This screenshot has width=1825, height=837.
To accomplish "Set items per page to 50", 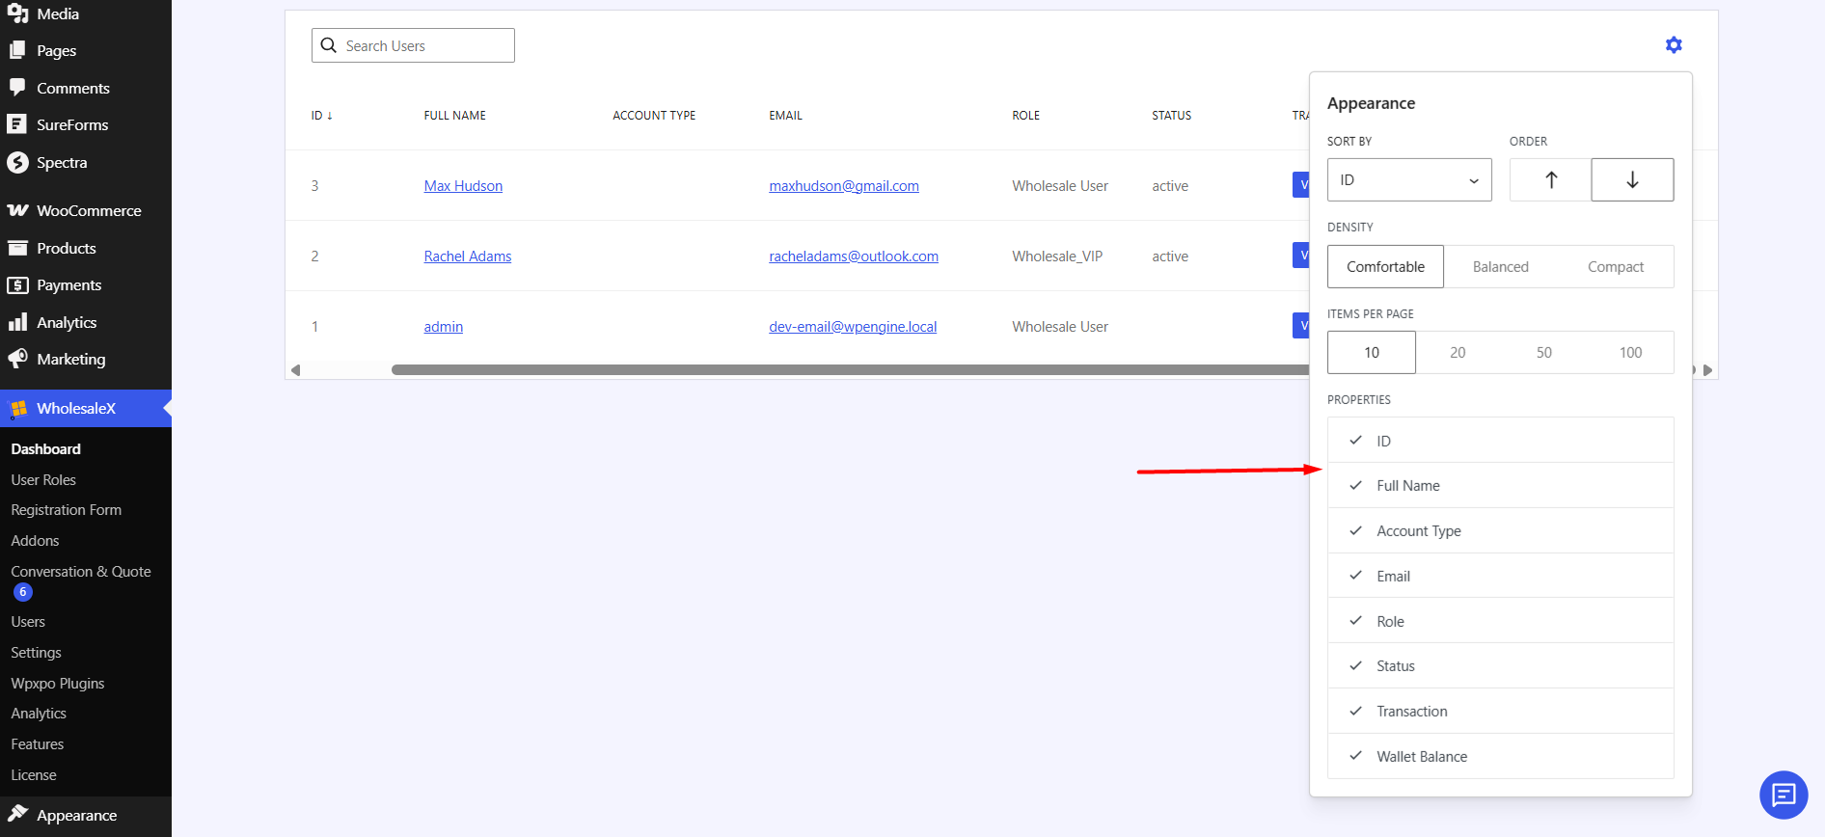I will [1544, 352].
